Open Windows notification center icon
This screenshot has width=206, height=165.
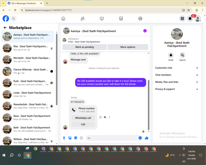tap(201, 155)
